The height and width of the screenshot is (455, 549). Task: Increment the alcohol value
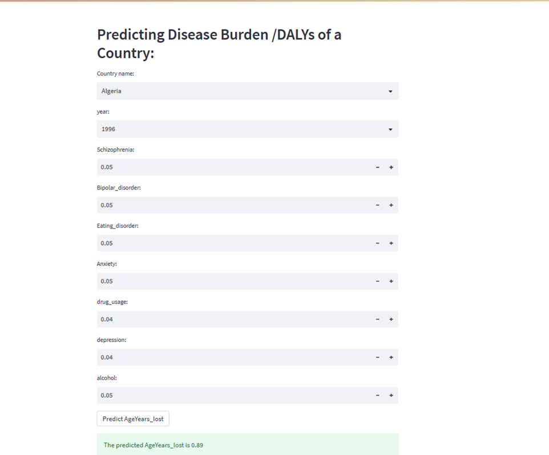[391, 395]
